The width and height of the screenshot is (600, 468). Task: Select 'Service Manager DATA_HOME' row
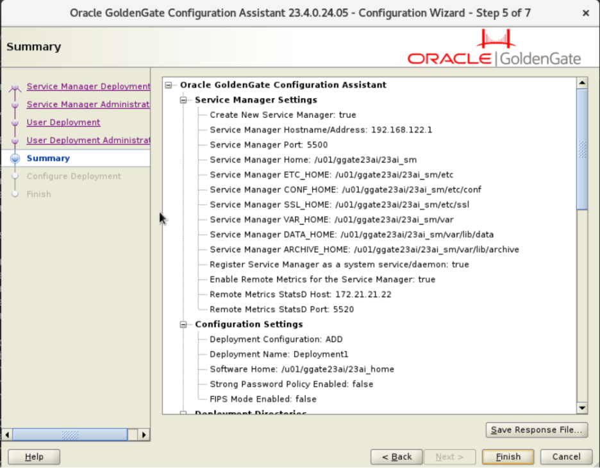352,234
